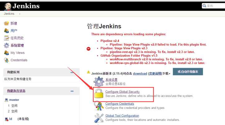Click the 新建 new item icon
Screen dimensions: 225x125
coord(6,23)
